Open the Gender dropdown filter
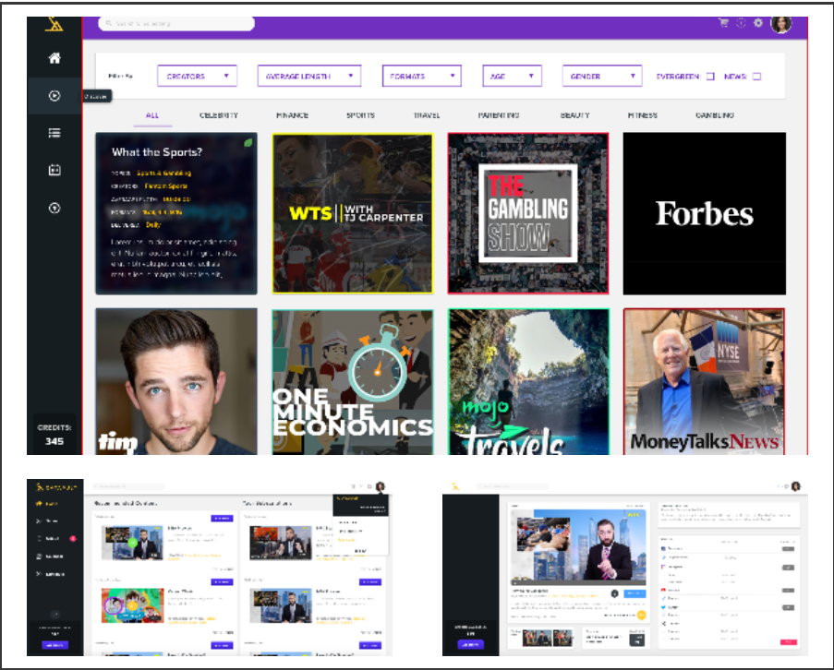This screenshot has height=670, width=834. click(602, 76)
